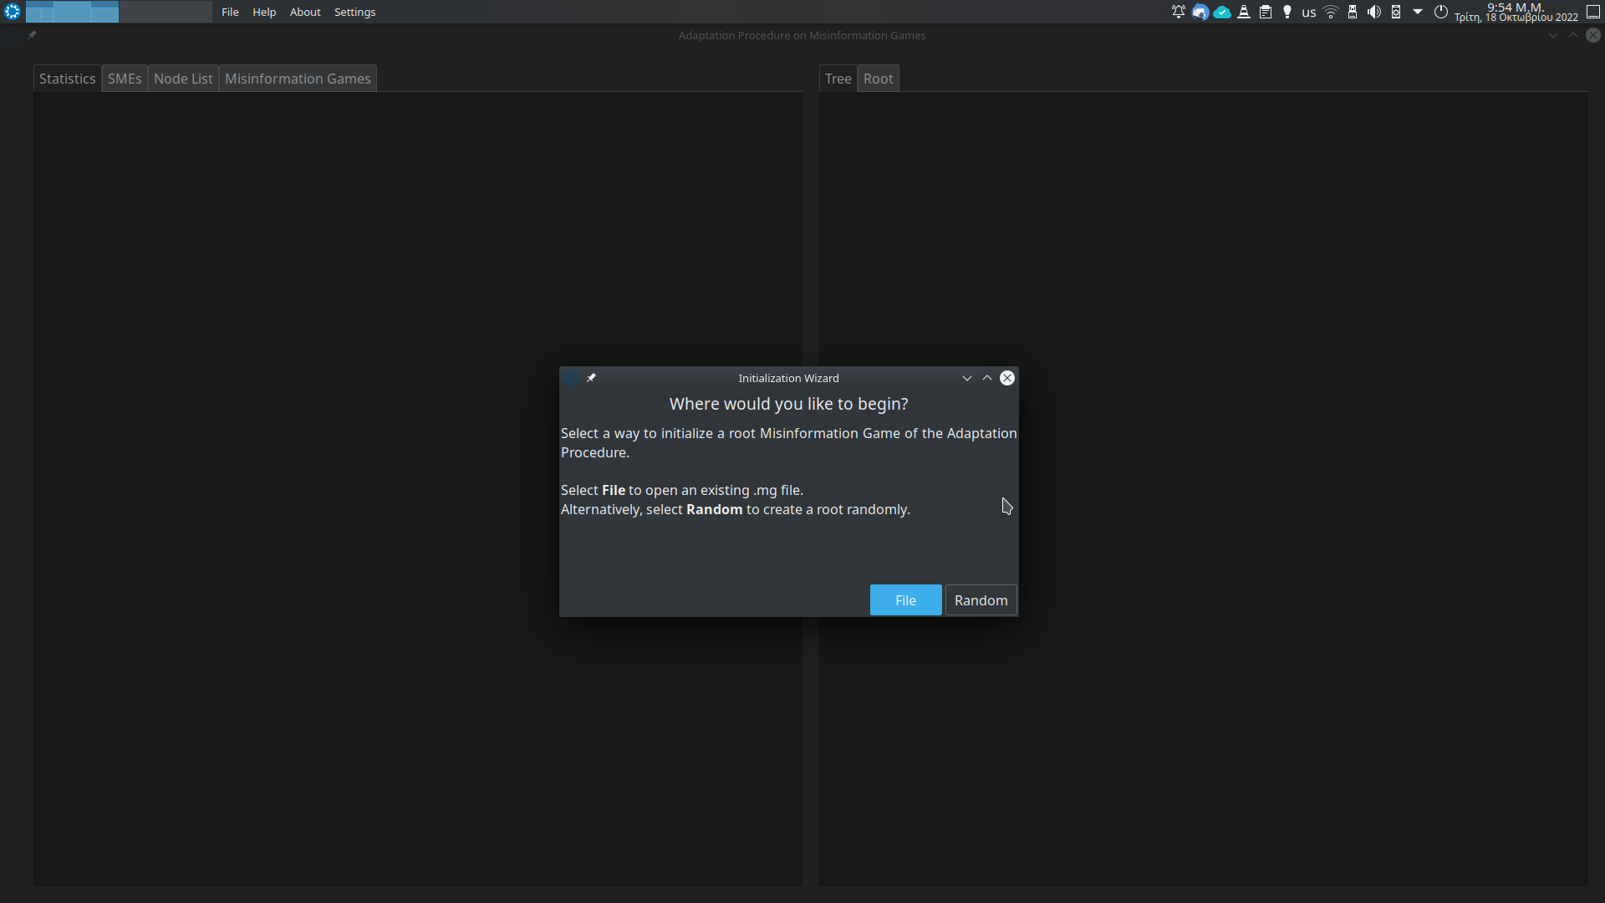The image size is (1605, 903).
Task: Switch the 'us' keyboard layout indicator
Action: (x=1309, y=12)
